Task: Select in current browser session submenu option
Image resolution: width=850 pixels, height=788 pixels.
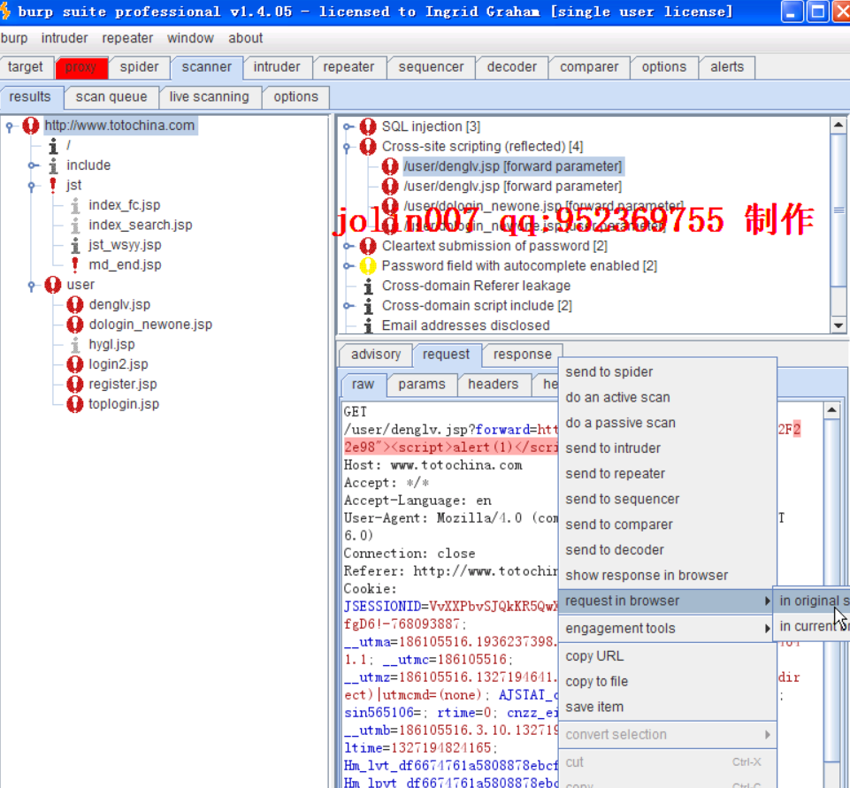Action: (811, 626)
